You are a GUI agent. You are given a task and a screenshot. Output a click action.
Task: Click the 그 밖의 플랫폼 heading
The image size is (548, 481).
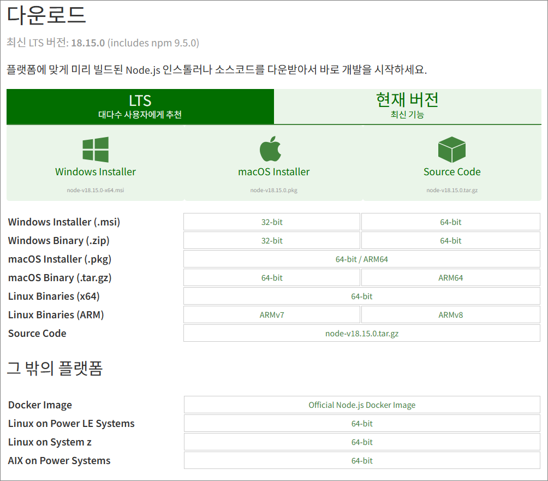tap(55, 368)
